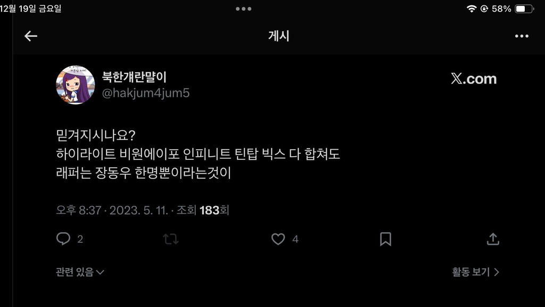Open the 북한개란말이 display name

pos(134,77)
